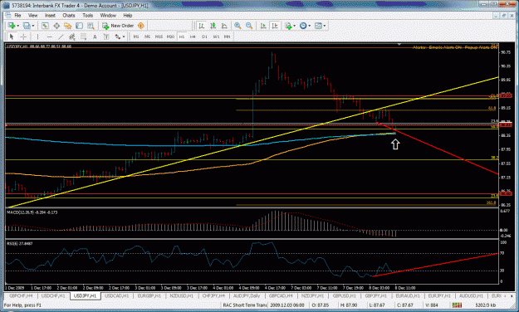This screenshot has height=312, width=519.
Task: Switch chart to Bar Chart mode
Action: coord(202,26)
